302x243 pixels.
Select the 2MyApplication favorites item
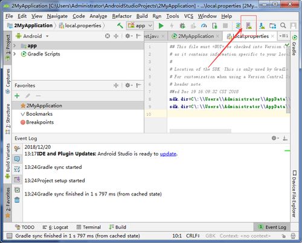pos(78,106)
